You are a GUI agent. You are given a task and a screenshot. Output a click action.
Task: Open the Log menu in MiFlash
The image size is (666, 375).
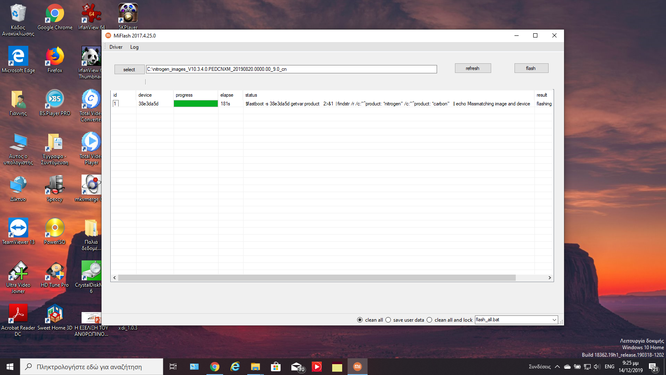coord(134,47)
